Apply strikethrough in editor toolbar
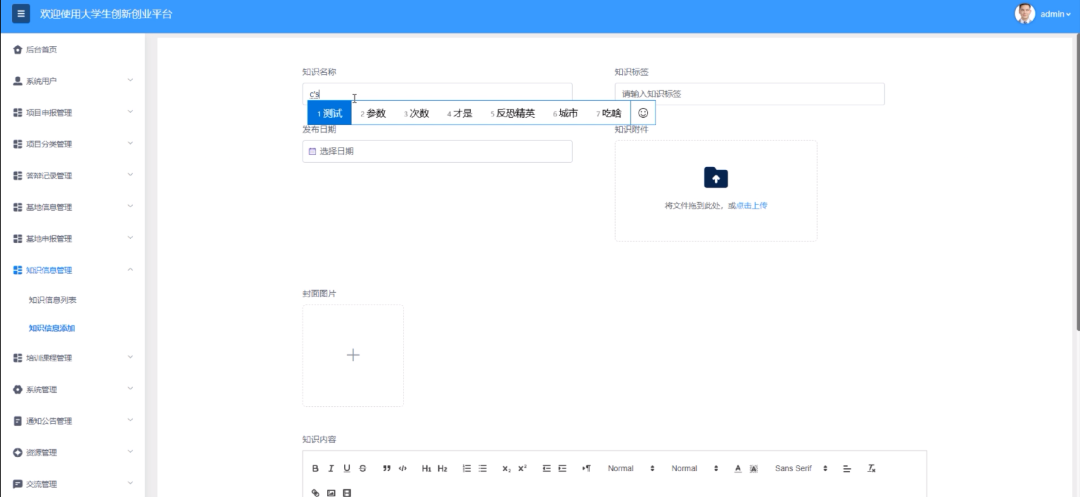The height and width of the screenshot is (497, 1080). pyautogui.click(x=363, y=468)
